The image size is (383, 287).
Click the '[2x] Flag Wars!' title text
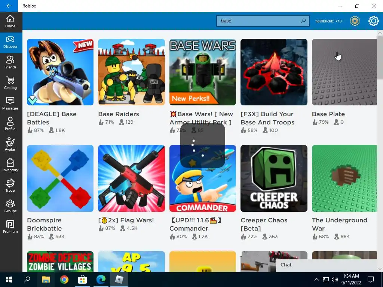(126, 220)
